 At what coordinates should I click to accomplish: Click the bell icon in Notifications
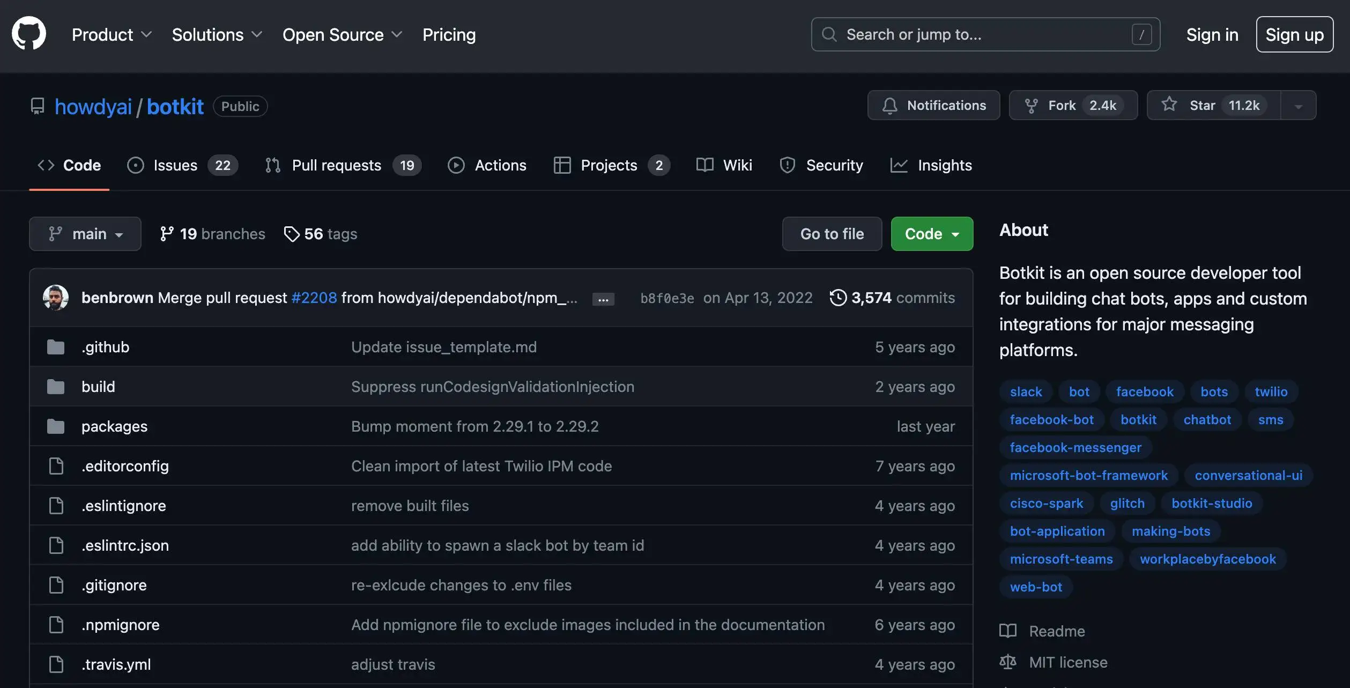[889, 106]
